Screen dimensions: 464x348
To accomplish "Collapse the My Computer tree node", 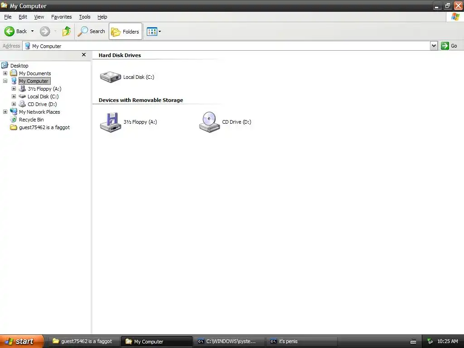I will (5, 81).
